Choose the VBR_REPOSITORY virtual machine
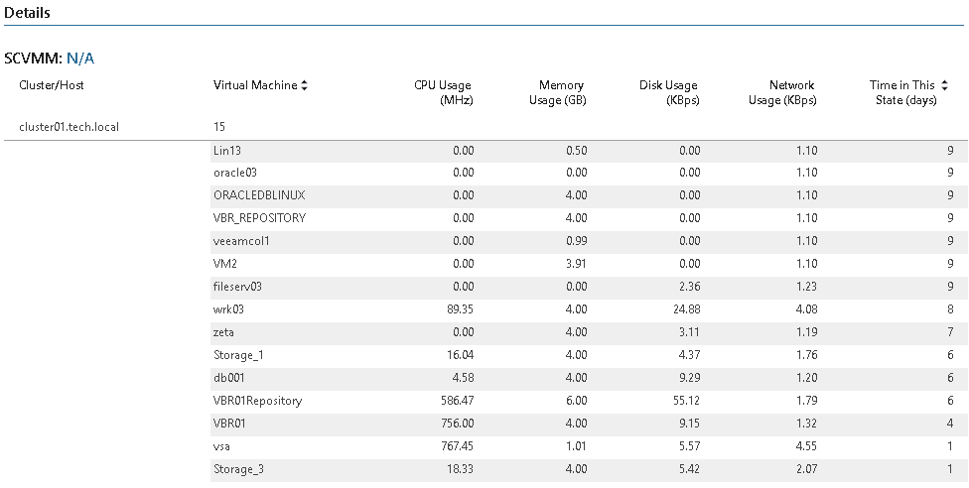This screenshot has height=488, width=969. click(259, 218)
